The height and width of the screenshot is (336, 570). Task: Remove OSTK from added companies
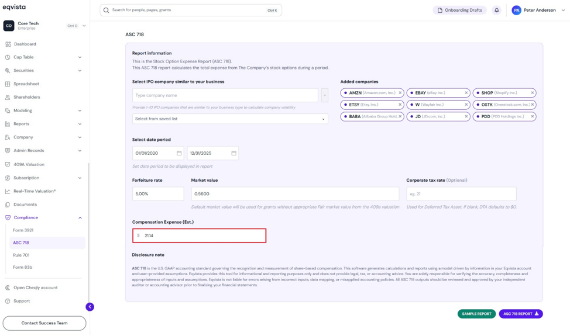coord(532,105)
